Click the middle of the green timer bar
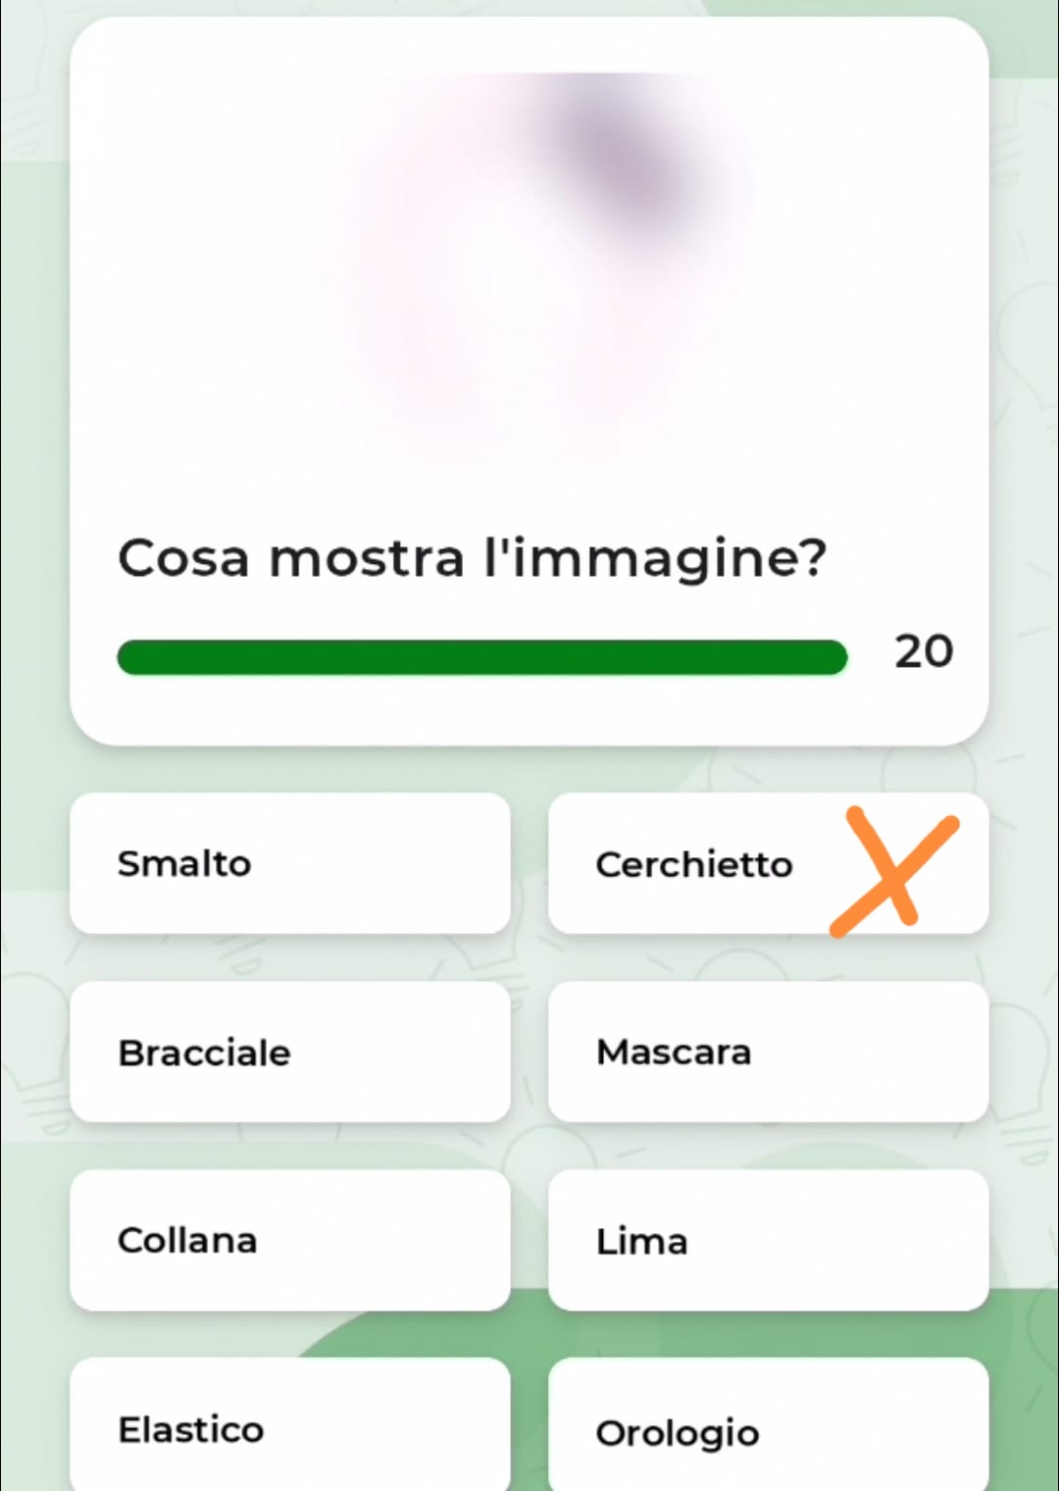 tap(481, 657)
